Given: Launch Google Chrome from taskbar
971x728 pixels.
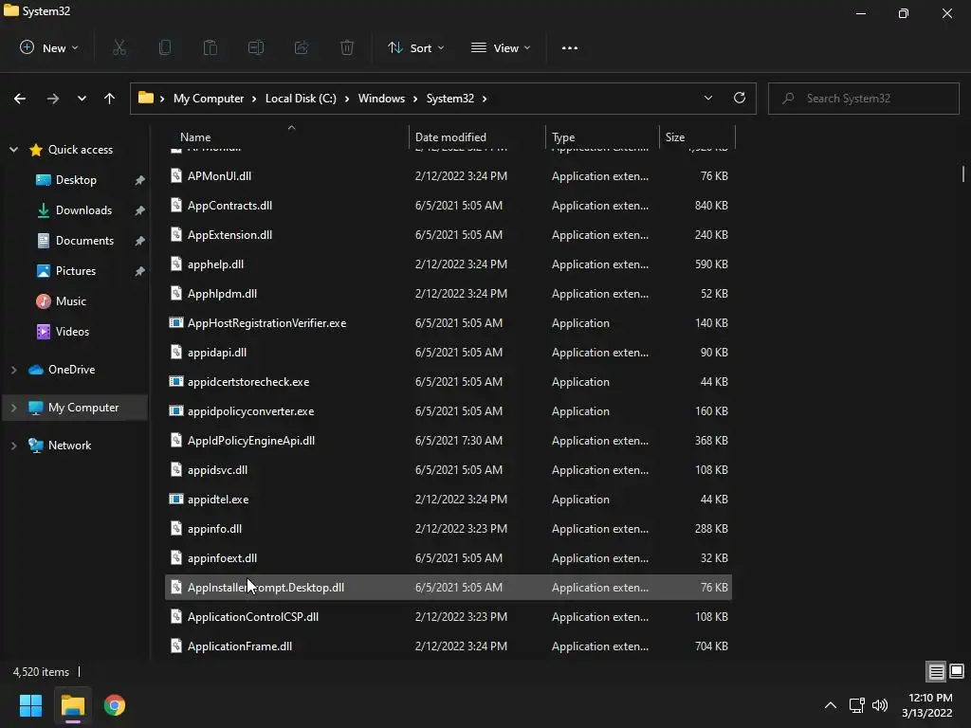Looking at the screenshot, I should (x=115, y=705).
